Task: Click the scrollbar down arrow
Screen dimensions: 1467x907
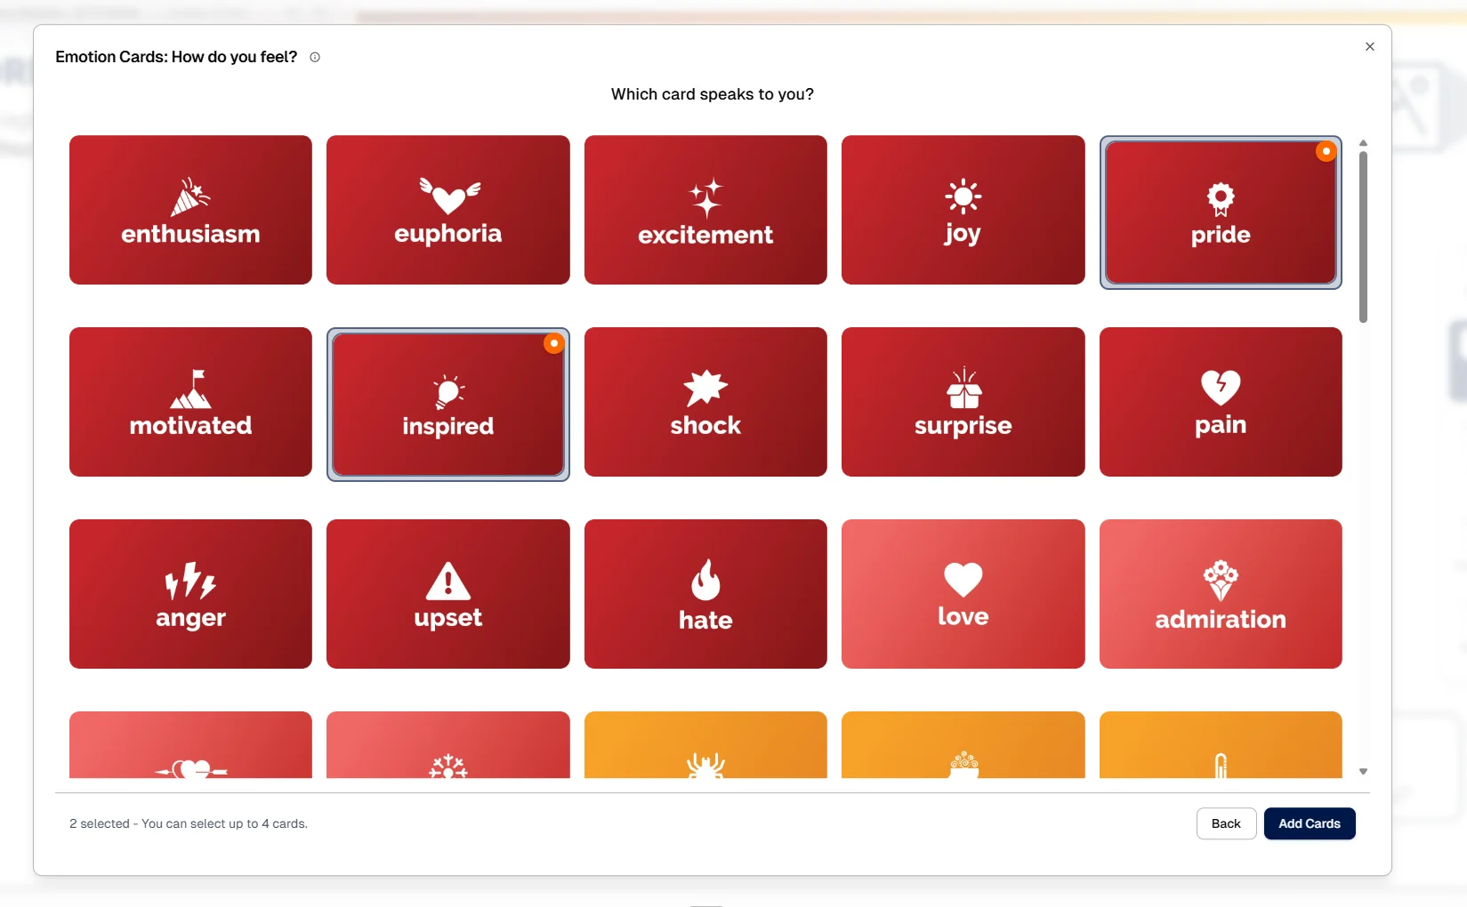Action: point(1363,771)
